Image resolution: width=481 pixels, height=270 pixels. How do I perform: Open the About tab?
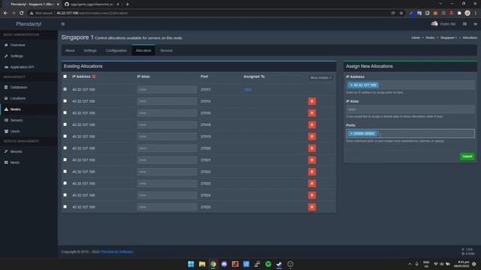tap(70, 50)
